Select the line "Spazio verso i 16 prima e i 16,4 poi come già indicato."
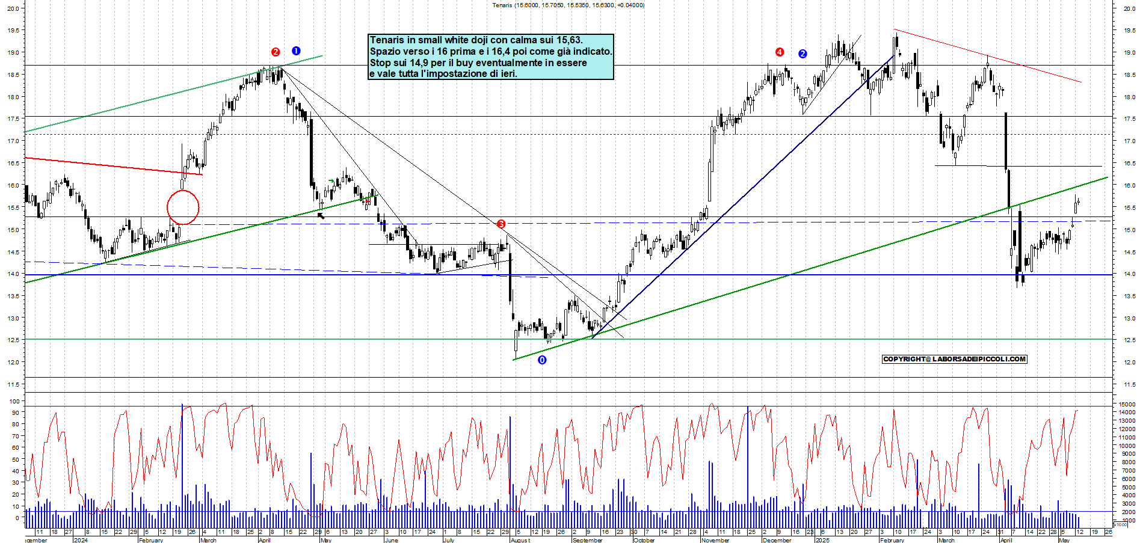Screen dimensions: 1137x543 pos(491,52)
